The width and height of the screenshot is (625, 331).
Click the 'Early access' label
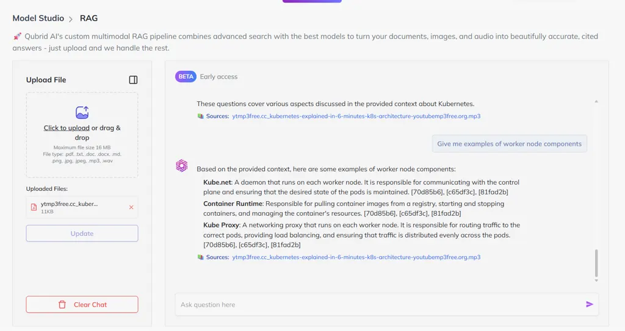219,76
